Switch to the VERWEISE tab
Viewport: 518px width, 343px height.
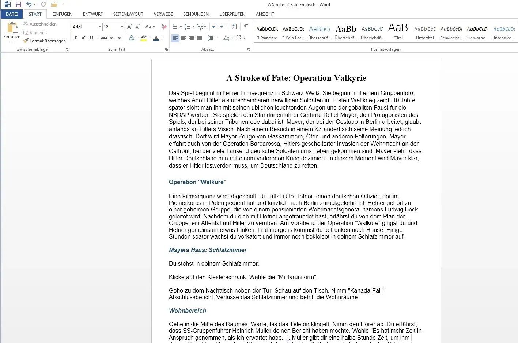pos(163,14)
